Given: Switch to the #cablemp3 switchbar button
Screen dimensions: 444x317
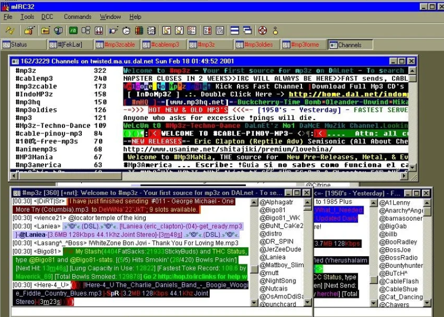Looking at the screenshot, I should (x=164, y=45).
